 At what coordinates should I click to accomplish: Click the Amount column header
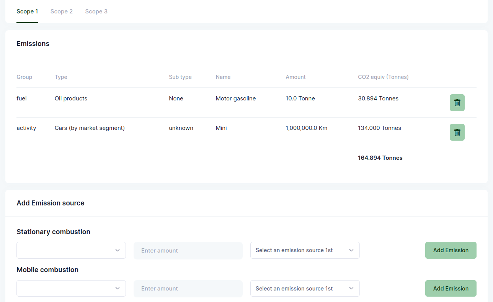pos(295,77)
